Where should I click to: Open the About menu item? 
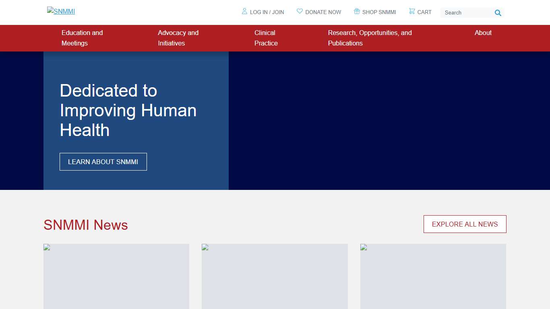point(483,33)
